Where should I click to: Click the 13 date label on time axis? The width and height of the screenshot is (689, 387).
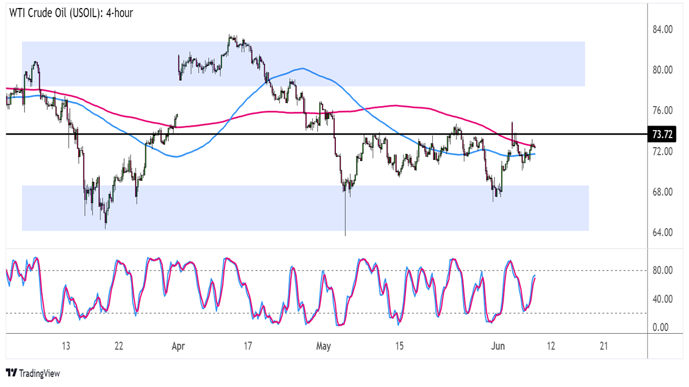click(x=66, y=346)
